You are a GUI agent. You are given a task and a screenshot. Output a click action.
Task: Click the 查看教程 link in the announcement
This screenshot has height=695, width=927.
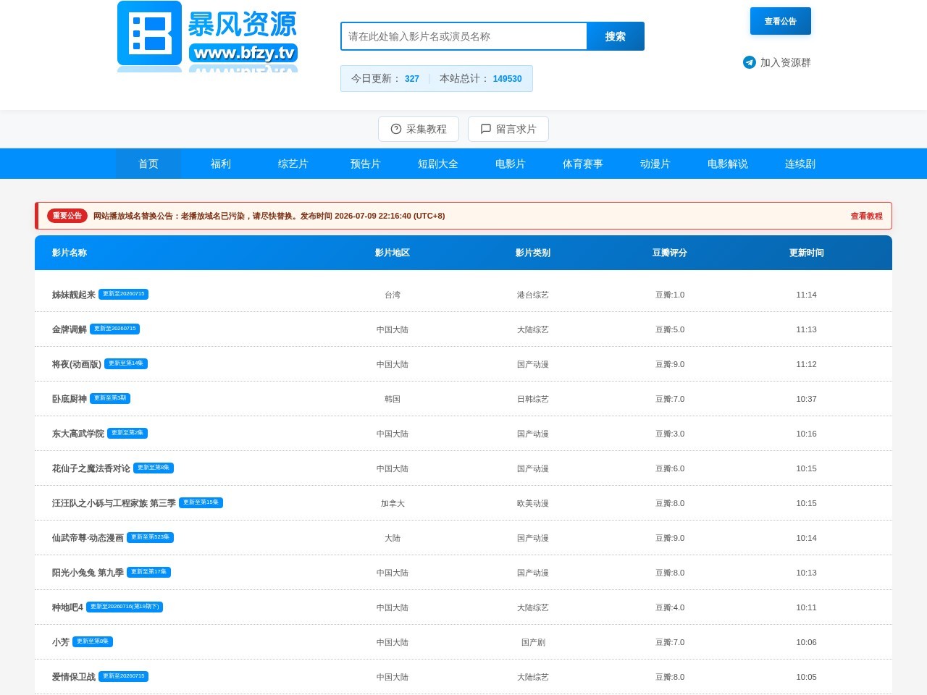867,216
